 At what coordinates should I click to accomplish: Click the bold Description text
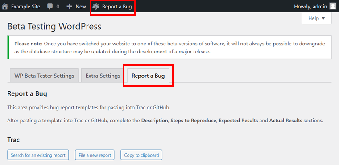pos(155,121)
